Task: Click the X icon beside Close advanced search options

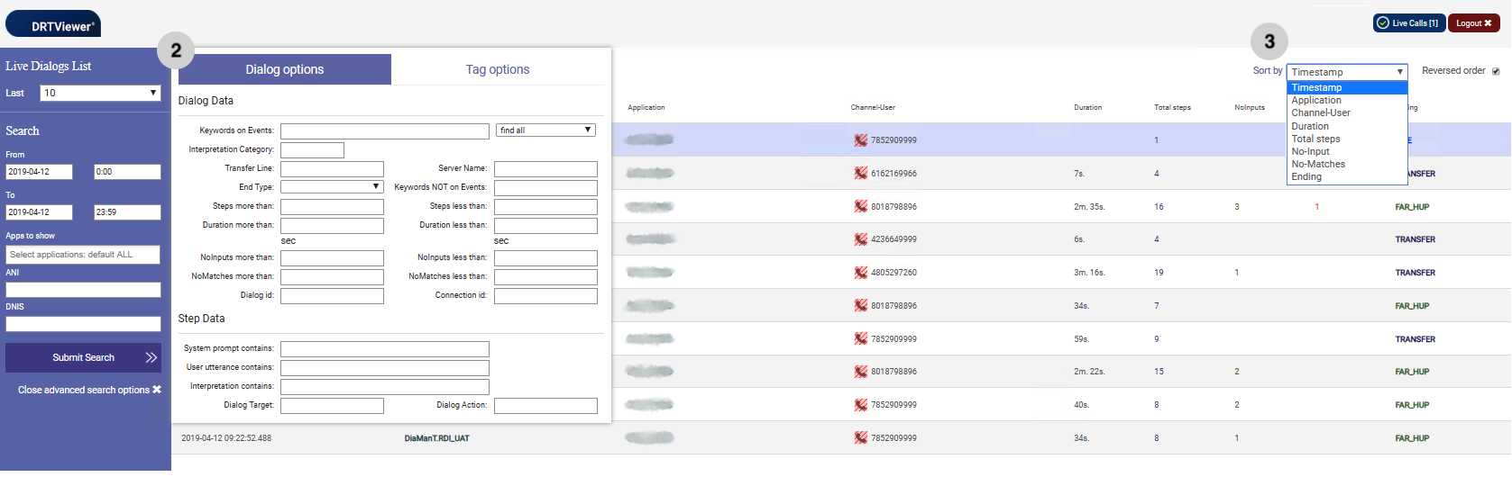Action: tap(157, 390)
